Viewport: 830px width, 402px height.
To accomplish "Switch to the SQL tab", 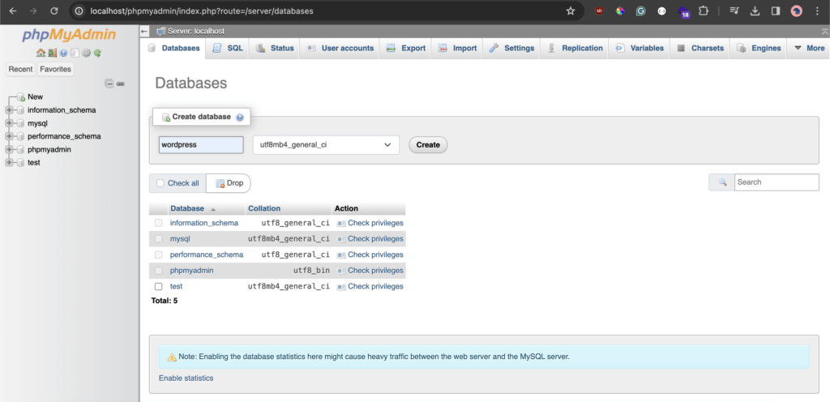I will [x=228, y=48].
